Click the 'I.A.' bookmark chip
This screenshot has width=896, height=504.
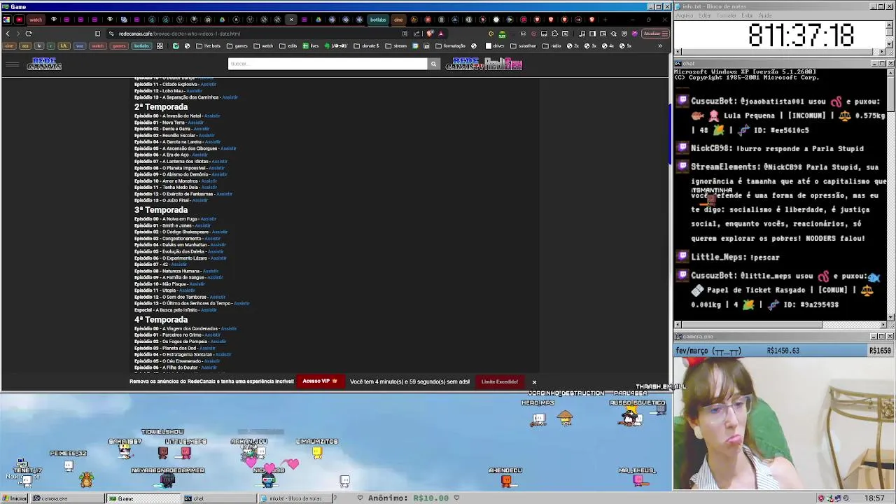(64, 46)
